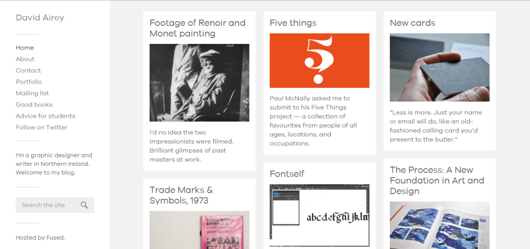The height and width of the screenshot is (249, 530).
Task: Open Advice for students link
Action: point(46,116)
